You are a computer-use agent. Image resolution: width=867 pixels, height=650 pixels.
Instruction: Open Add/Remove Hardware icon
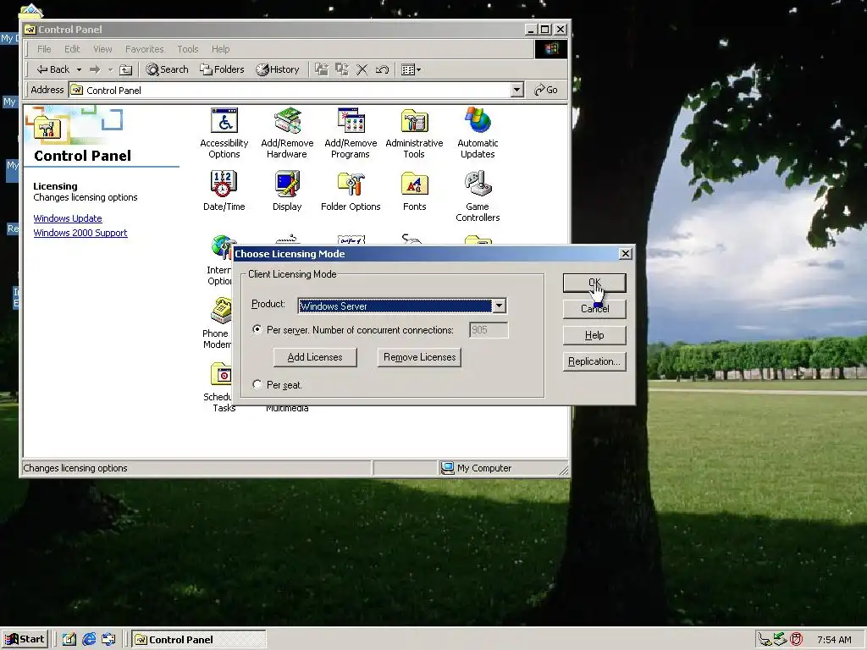click(287, 121)
